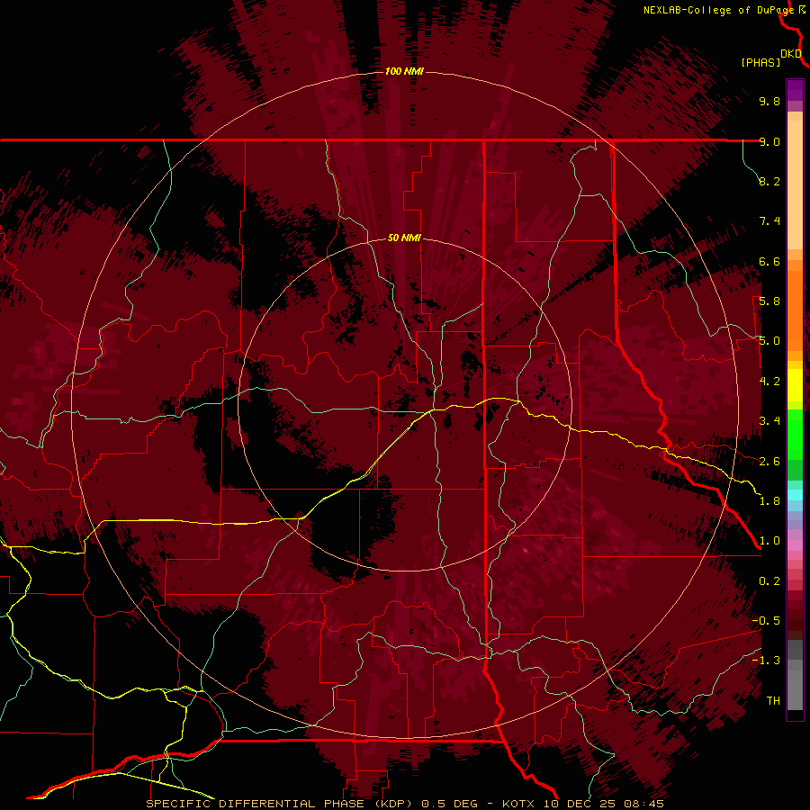The image size is (810, 810).
Task: Pick the bright green color bar segment
Action: pos(795,433)
